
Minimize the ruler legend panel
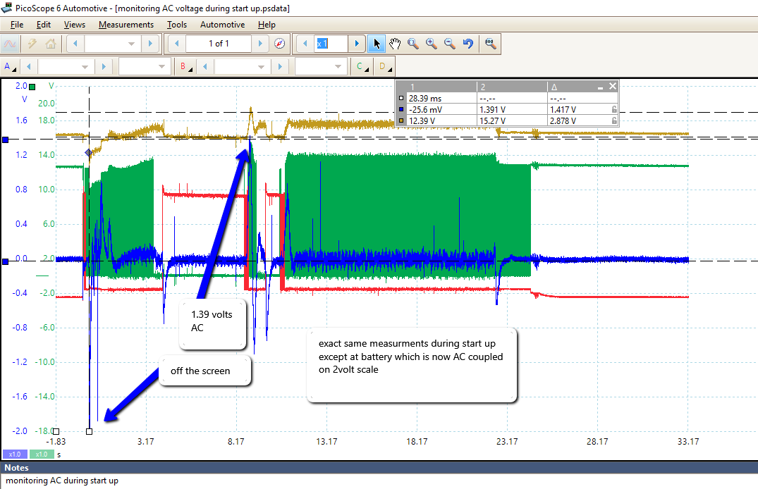click(600, 87)
